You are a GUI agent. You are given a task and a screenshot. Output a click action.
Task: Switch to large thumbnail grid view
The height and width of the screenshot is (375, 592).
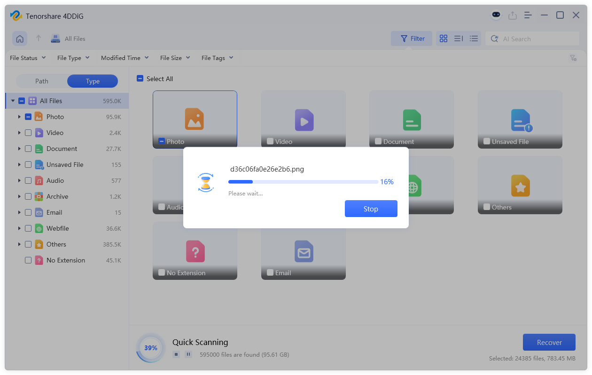[x=444, y=39]
